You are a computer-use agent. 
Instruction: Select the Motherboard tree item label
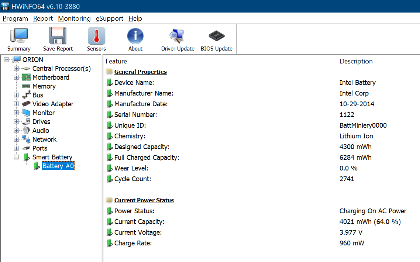point(51,77)
